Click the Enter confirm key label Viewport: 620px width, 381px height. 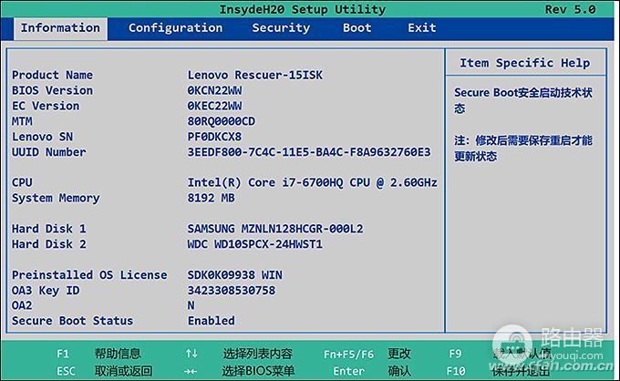coord(348,371)
